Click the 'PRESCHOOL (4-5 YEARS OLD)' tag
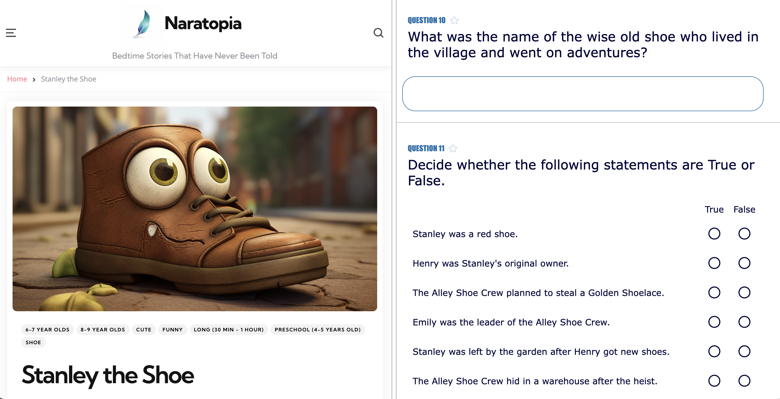The image size is (780, 399). click(317, 330)
